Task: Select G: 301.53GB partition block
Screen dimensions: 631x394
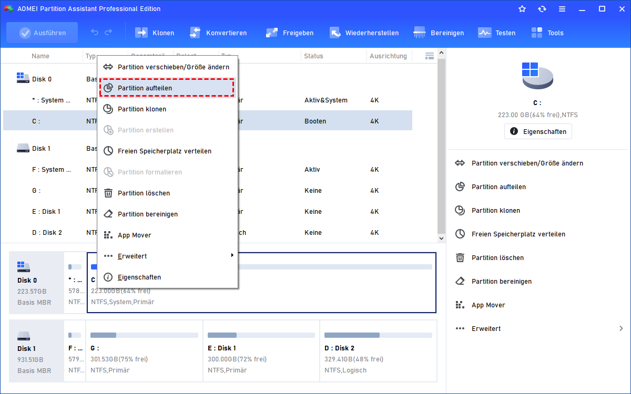Action: (x=144, y=351)
